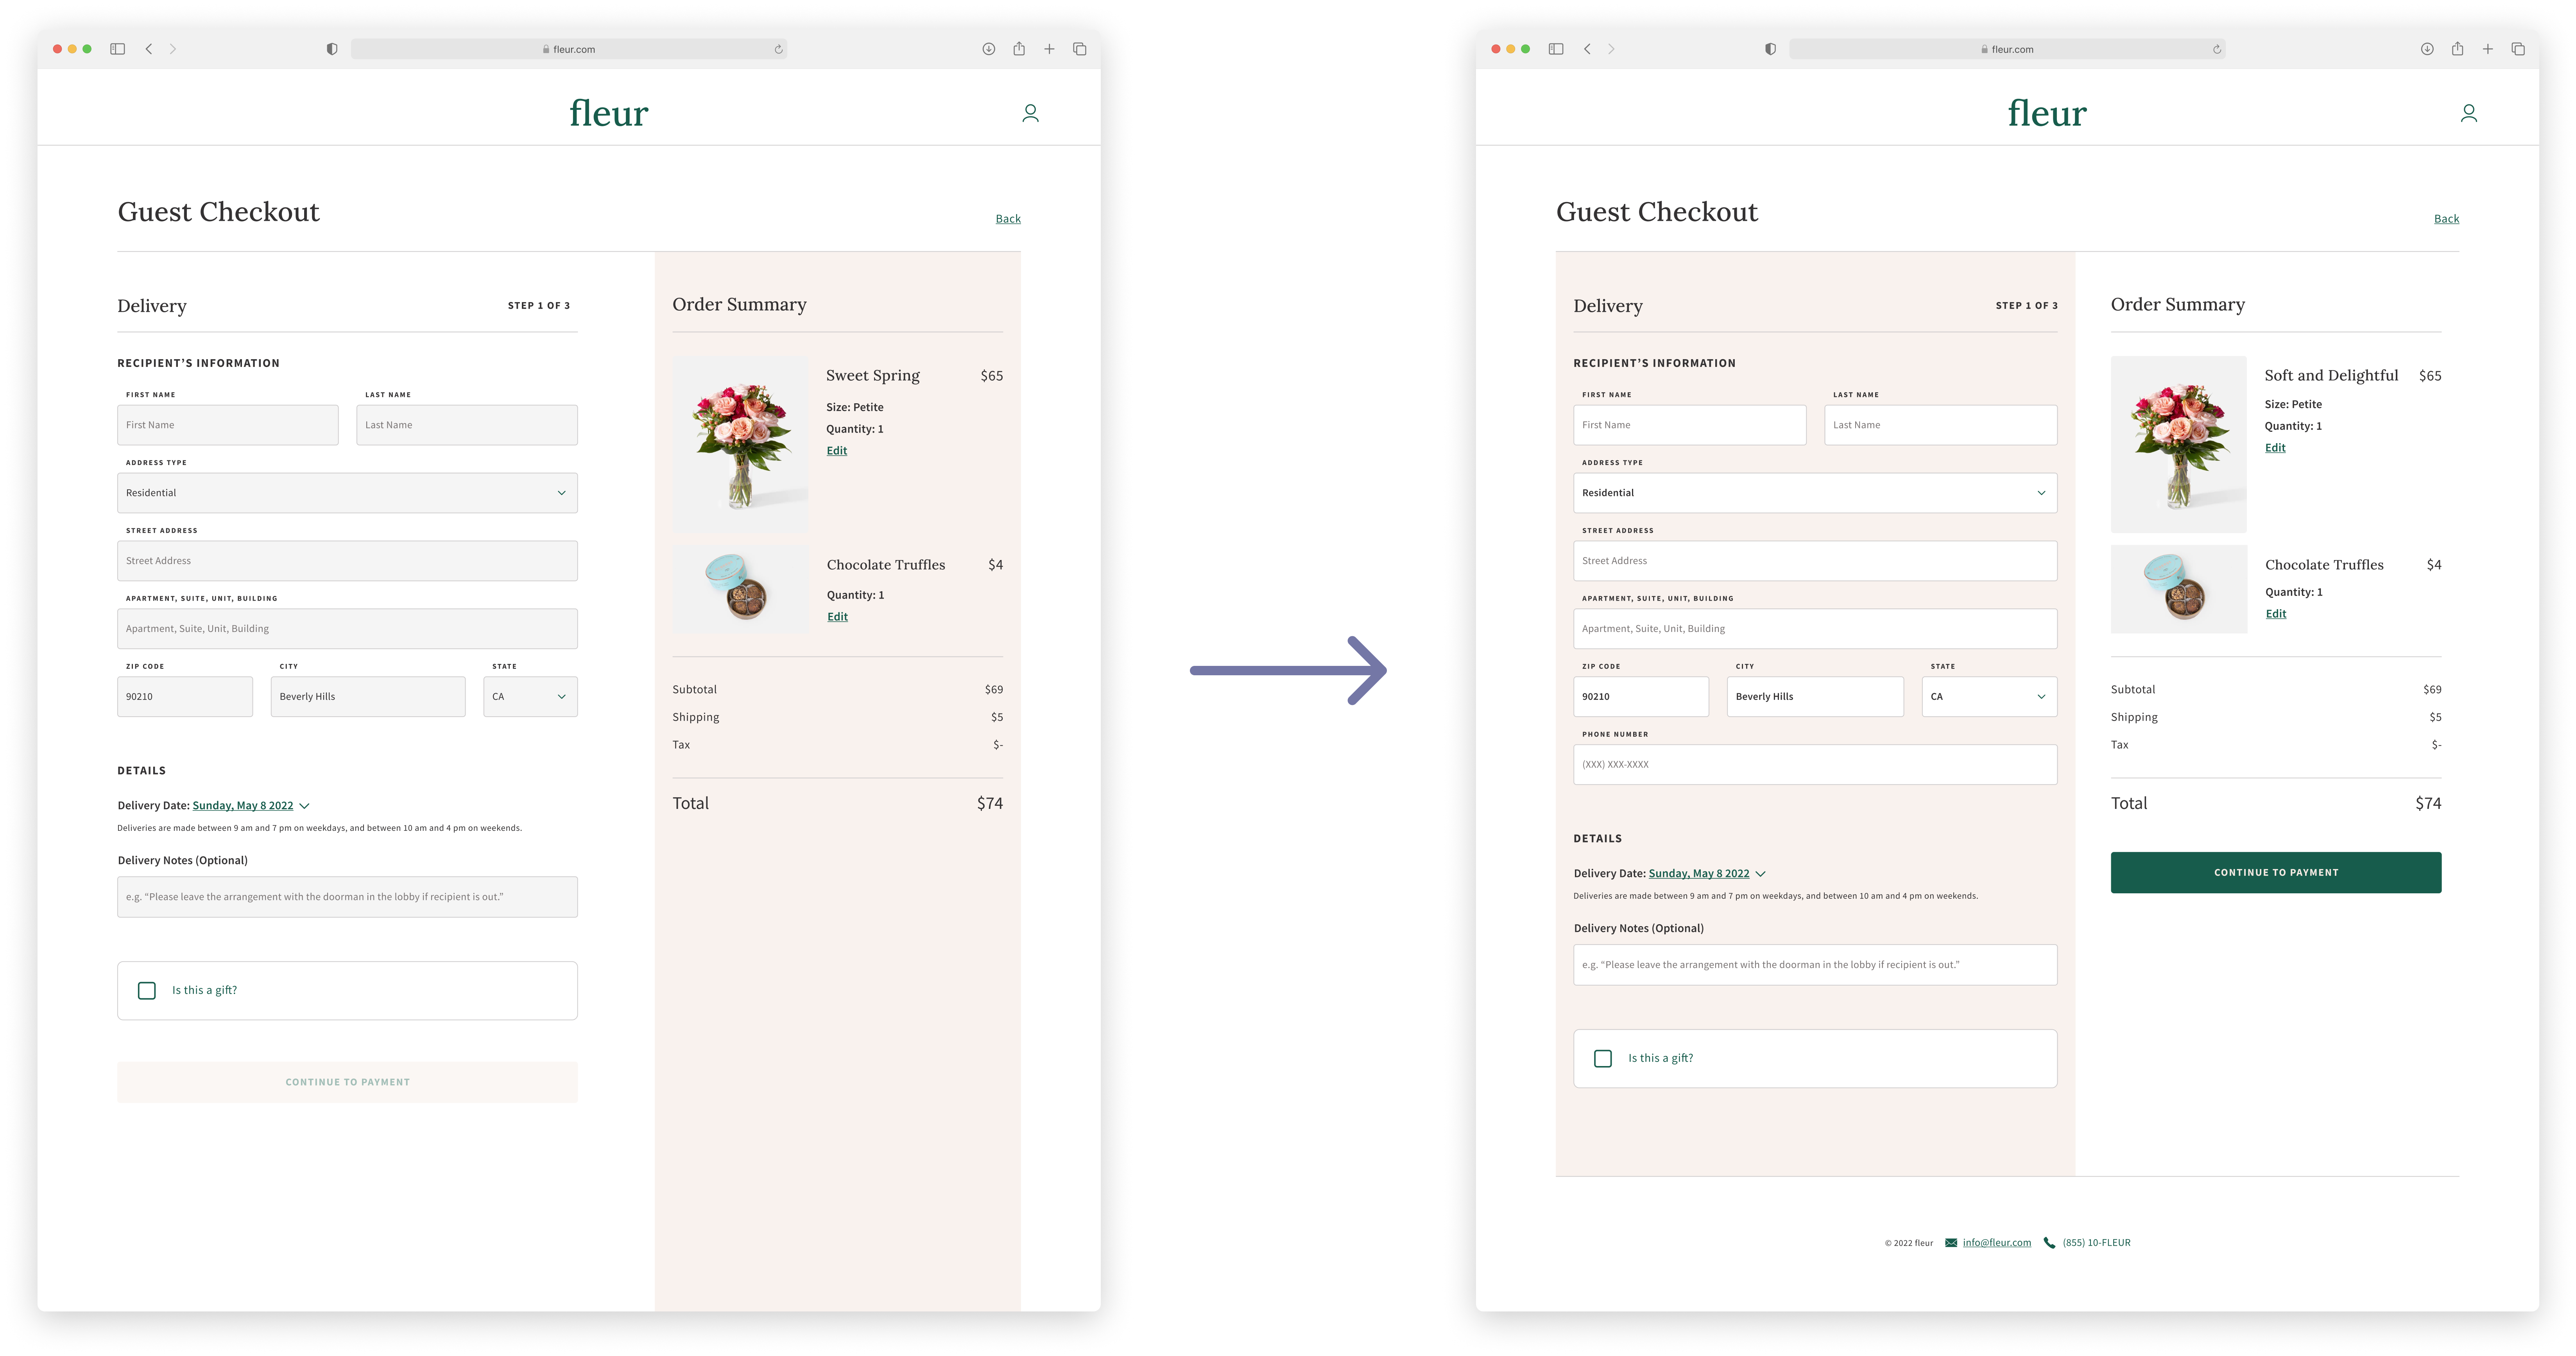This screenshot has height=1356, width=2576.
Task: Open State dropdown in left window
Action: pyautogui.click(x=530, y=697)
